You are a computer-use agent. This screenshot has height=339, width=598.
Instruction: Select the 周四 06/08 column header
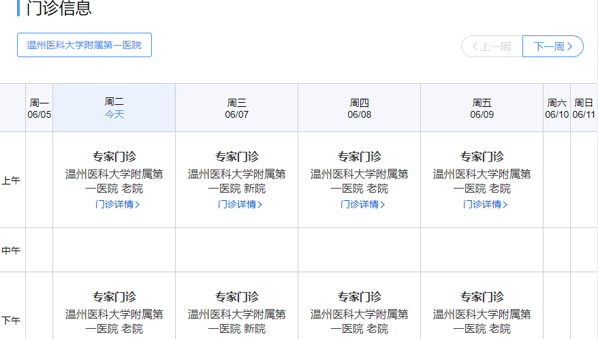[x=360, y=108]
